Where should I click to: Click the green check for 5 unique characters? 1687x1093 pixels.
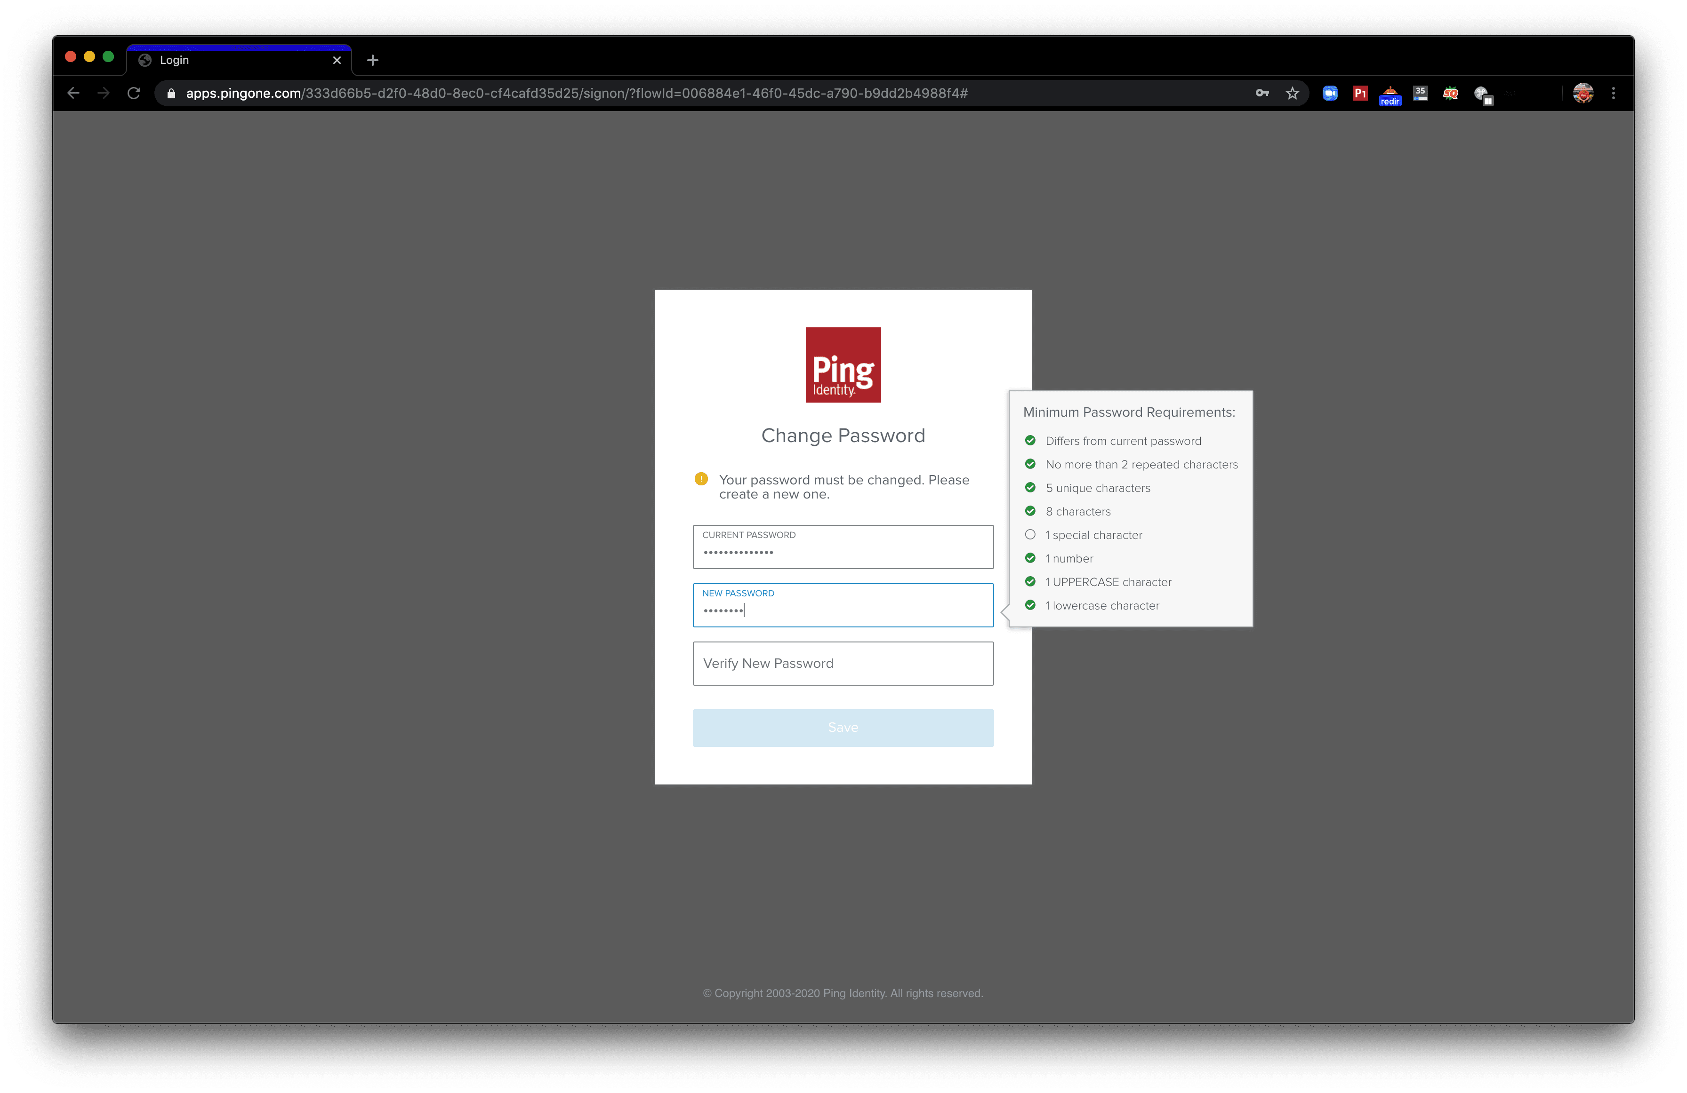pos(1030,487)
